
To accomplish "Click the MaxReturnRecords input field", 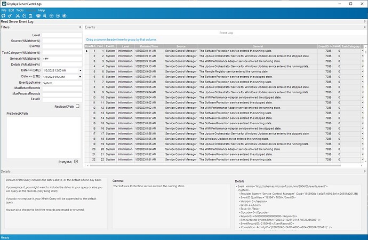I will click(x=62, y=88).
